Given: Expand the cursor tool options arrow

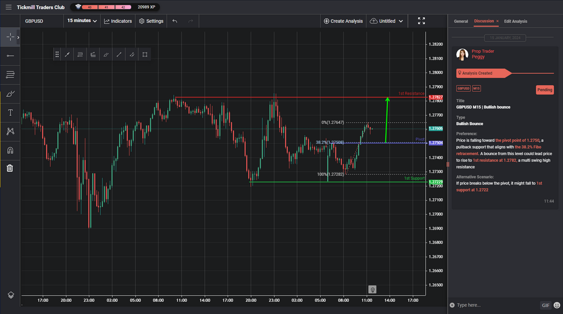Looking at the screenshot, I should pos(18,37).
